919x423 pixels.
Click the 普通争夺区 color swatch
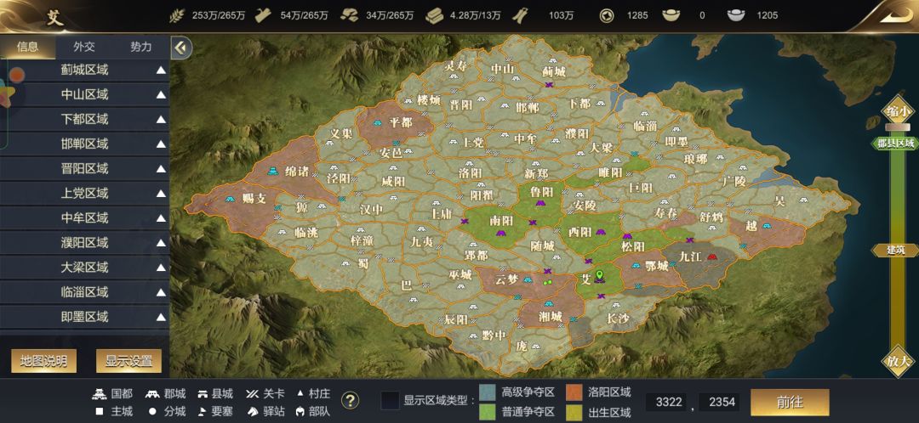click(x=488, y=412)
